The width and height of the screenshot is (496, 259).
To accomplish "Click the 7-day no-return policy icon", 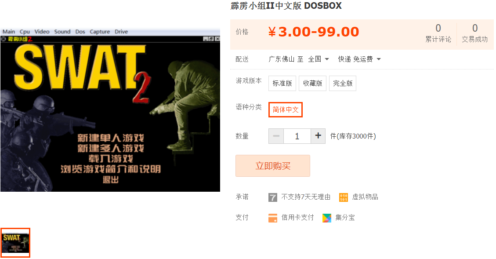I will point(273,197).
